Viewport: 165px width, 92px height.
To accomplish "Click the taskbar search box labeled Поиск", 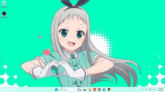I will click(x=71, y=89).
